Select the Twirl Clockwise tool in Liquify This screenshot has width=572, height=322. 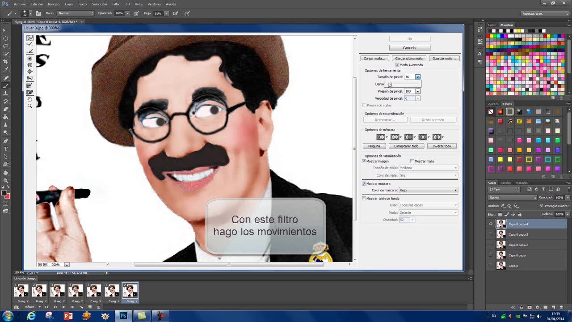(29, 58)
